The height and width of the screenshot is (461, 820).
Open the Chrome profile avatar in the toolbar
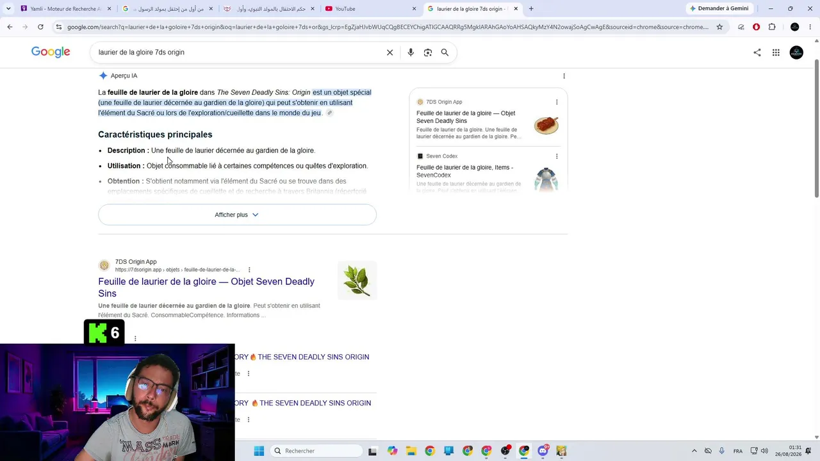(795, 27)
